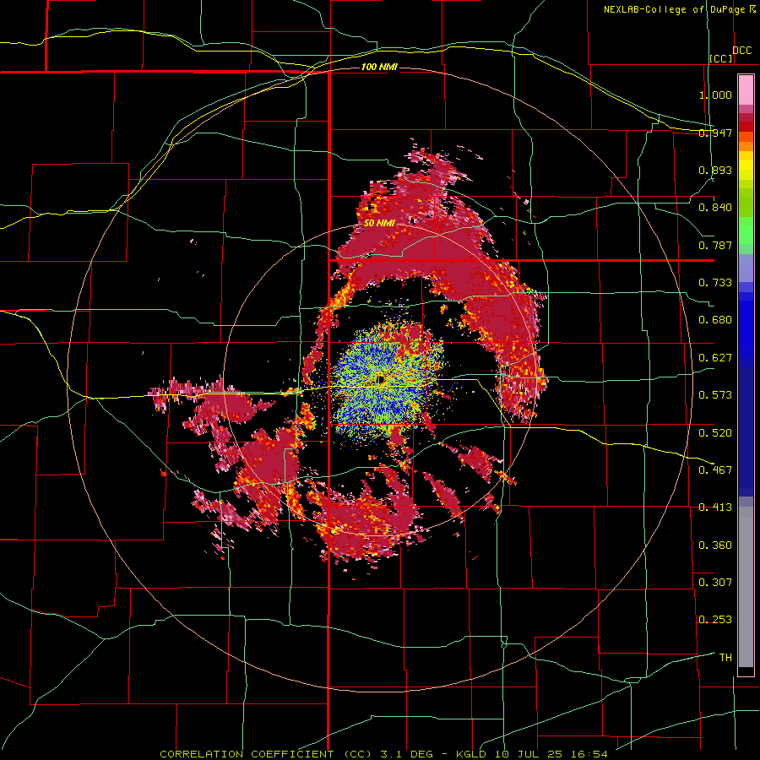This screenshot has width=760, height=760.
Task: Select the 0.307 scale value
Action: point(715,583)
